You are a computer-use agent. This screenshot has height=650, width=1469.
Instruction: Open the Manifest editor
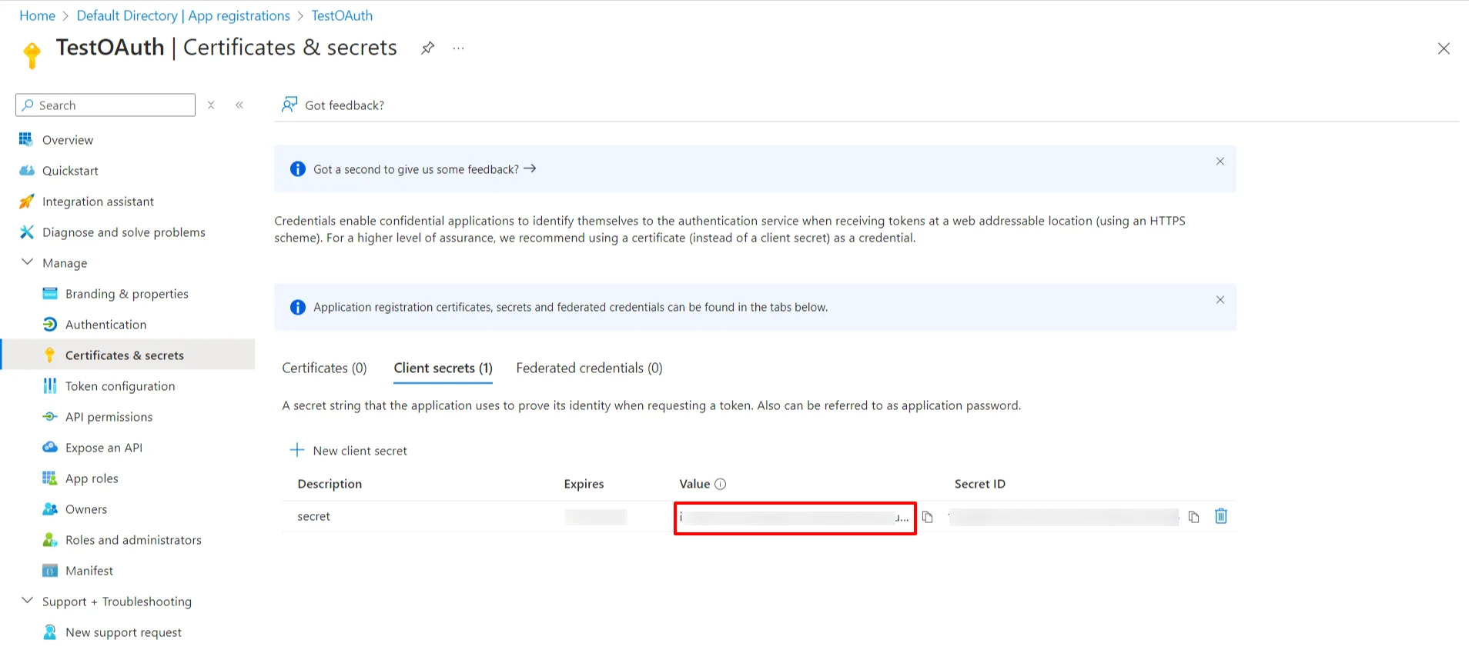(x=89, y=571)
